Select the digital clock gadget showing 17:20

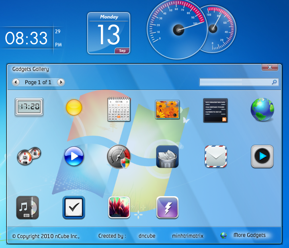pos(29,107)
